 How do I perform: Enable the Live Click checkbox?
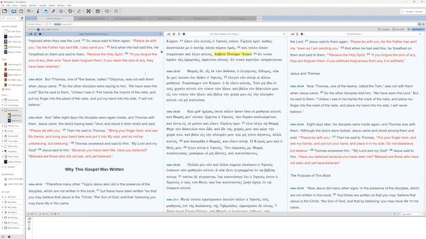click(393, 29)
